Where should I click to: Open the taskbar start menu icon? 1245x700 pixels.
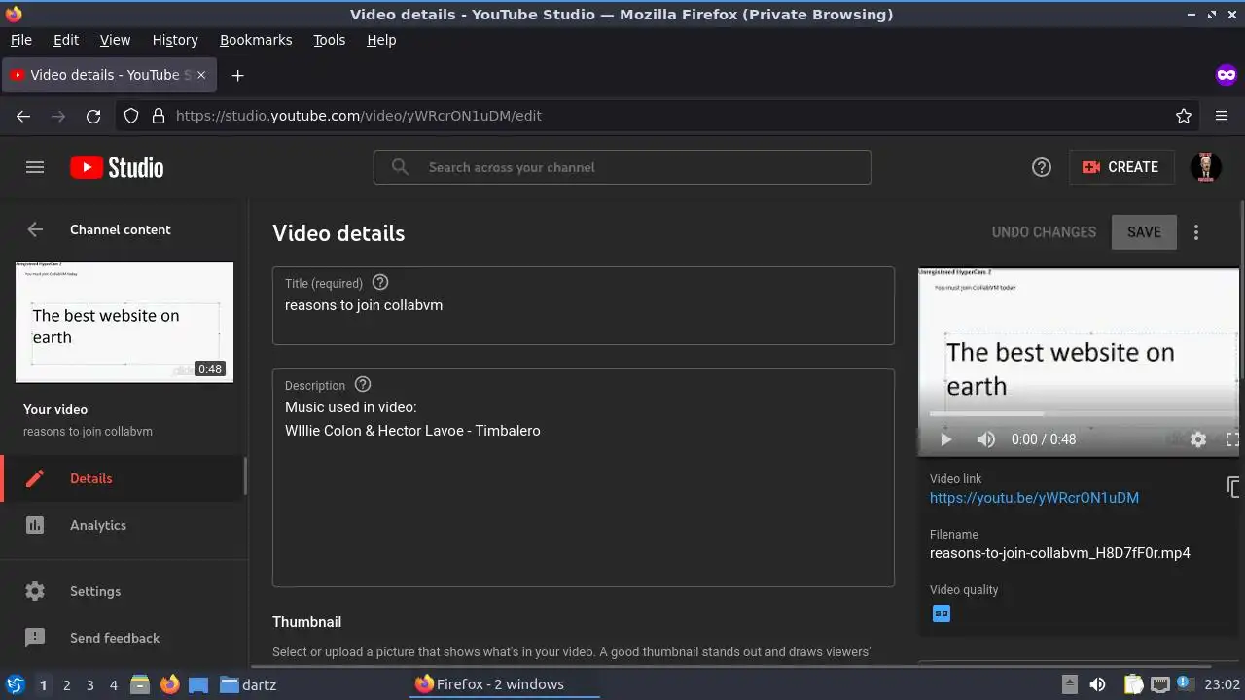(x=15, y=684)
